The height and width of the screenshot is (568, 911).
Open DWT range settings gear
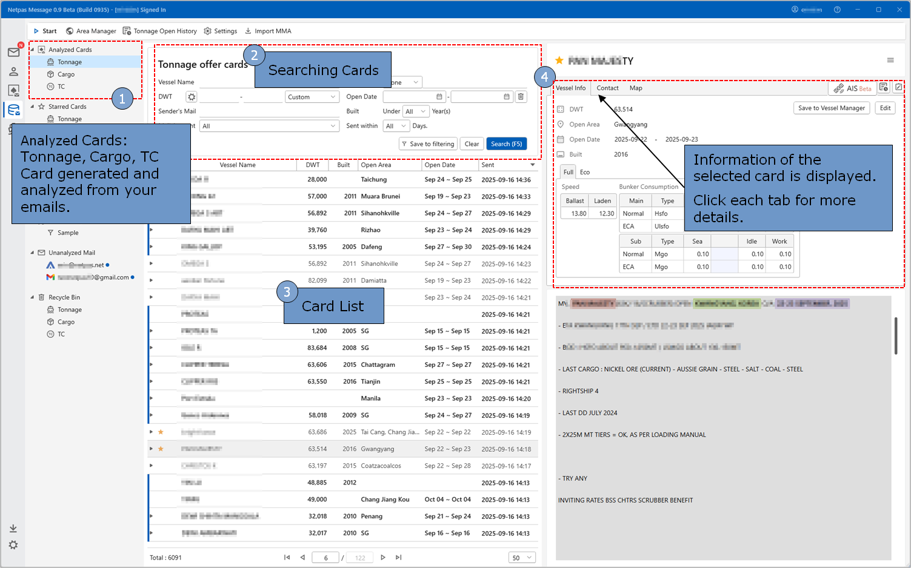tap(191, 97)
